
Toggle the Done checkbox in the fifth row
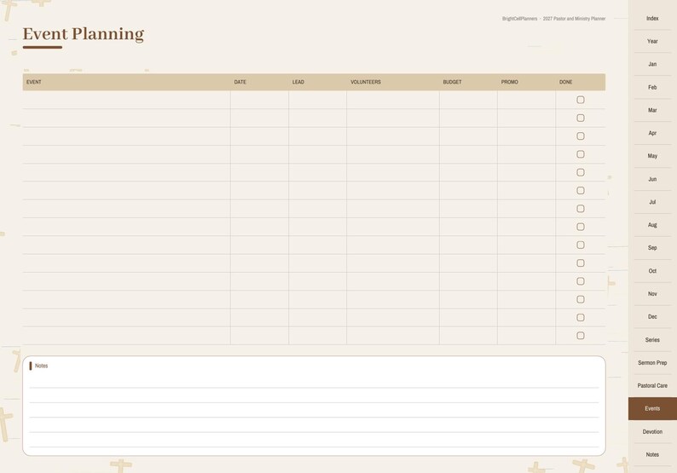pos(581,172)
